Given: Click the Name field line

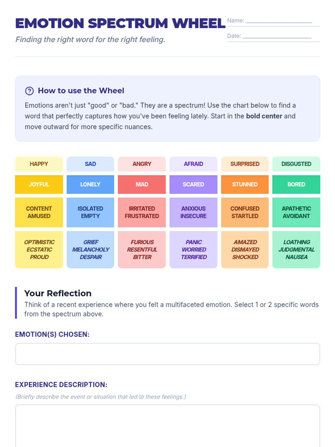Looking at the screenshot, I should 279,21.
